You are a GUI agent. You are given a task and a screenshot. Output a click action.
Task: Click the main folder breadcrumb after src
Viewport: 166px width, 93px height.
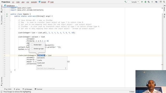18,2
